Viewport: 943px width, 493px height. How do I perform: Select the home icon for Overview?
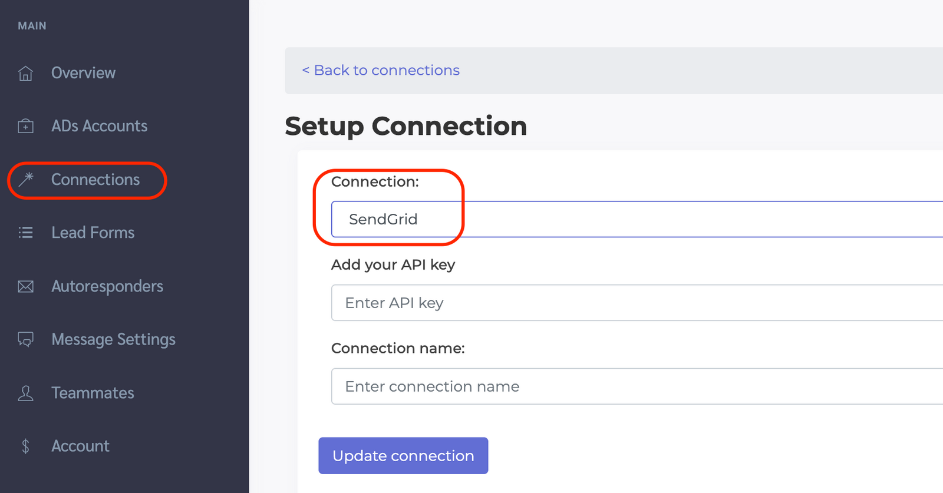25,72
